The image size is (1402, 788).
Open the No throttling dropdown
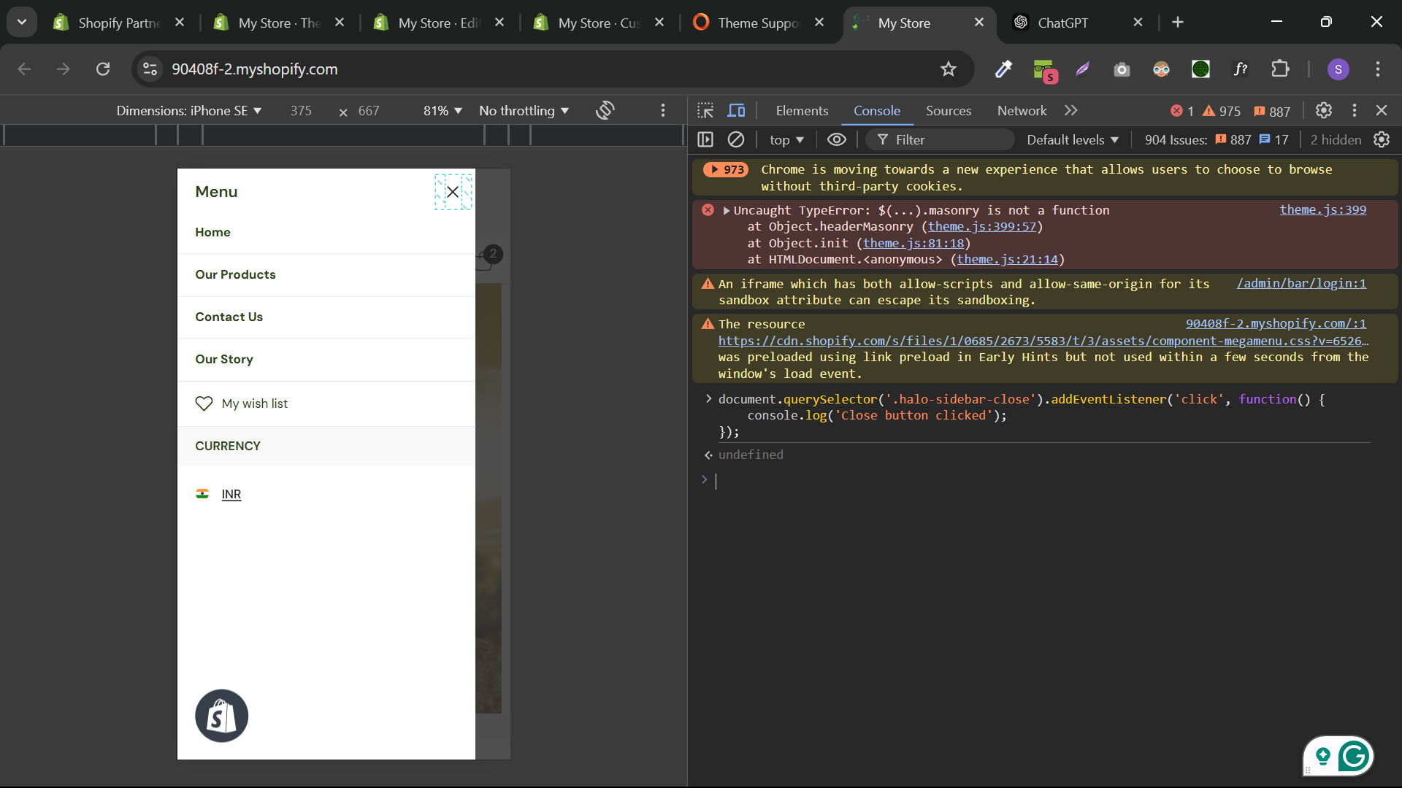click(x=524, y=111)
